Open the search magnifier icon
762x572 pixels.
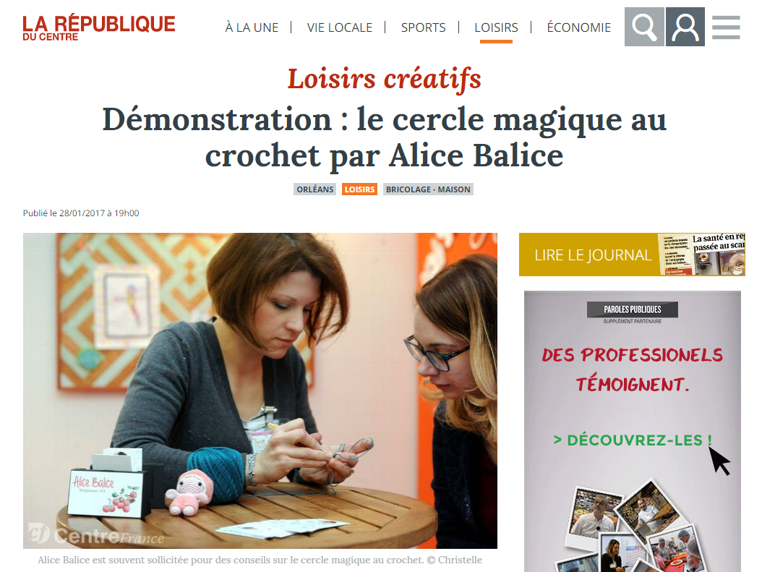click(644, 27)
